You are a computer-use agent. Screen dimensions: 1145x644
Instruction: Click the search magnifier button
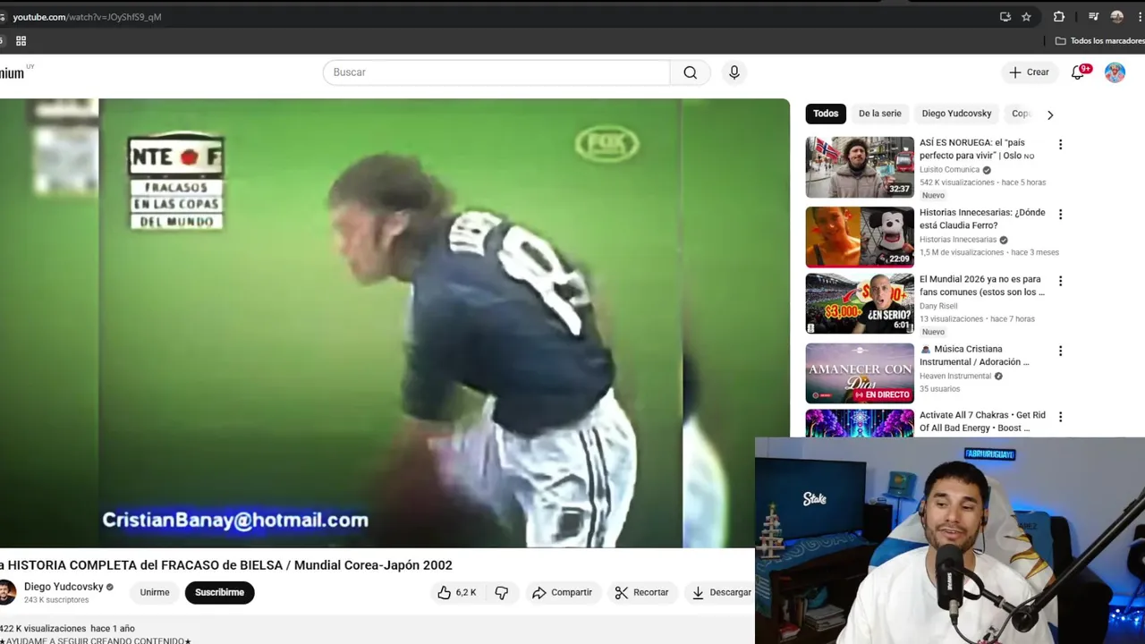point(690,72)
